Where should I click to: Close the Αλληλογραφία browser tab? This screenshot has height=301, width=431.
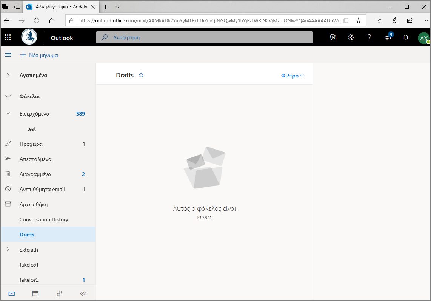(x=93, y=7)
